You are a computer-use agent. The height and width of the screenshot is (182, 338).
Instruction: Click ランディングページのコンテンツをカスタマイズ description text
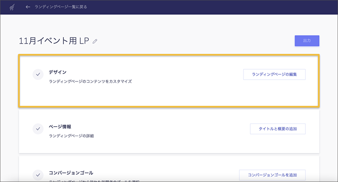[90, 81]
